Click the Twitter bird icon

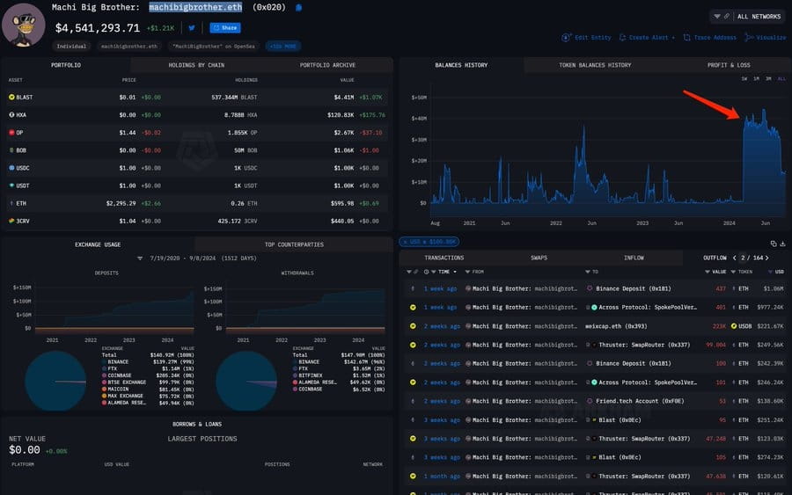tap(191, 28)
